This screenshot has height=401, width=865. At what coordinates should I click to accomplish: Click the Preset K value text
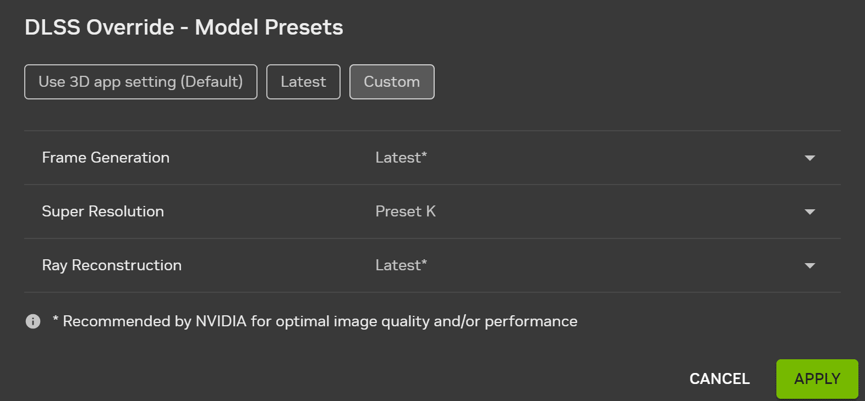(x=406, y=211)
